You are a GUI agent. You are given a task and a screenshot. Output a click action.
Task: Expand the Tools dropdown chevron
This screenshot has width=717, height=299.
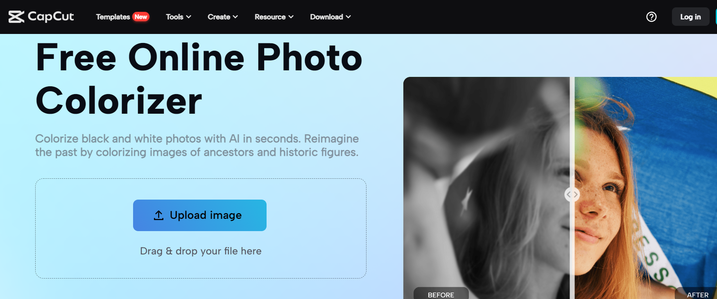[189, 17]
